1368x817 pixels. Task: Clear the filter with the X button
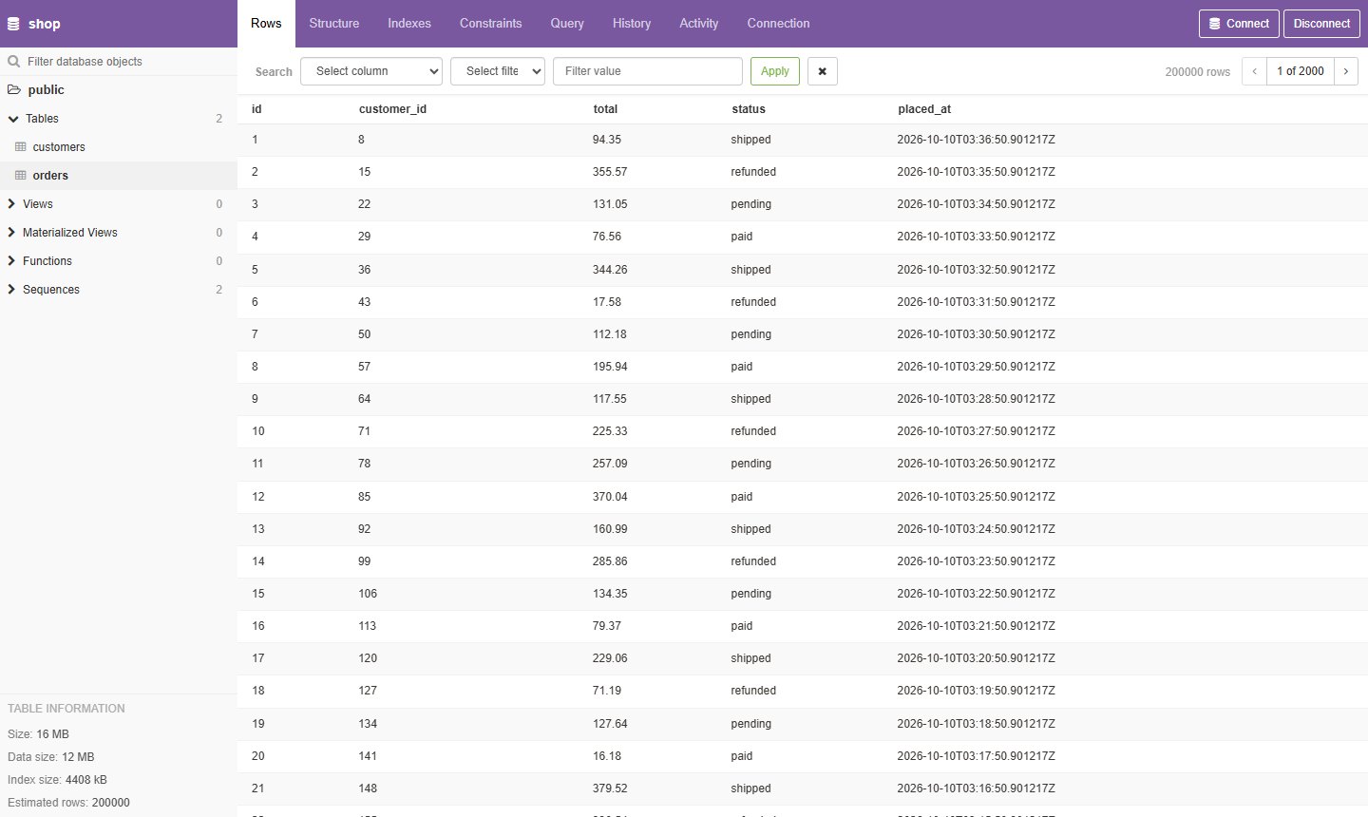(823, 71)
